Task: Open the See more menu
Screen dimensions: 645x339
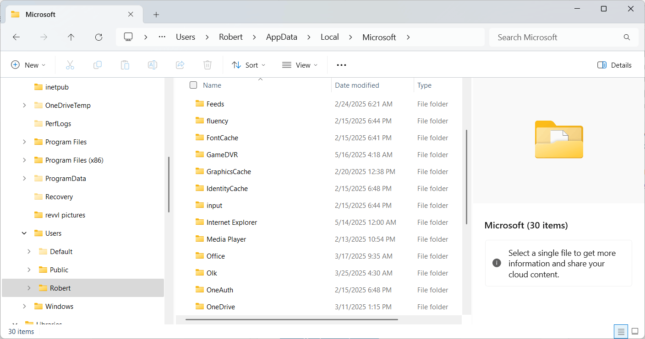Action: click(x=341, y=65)
